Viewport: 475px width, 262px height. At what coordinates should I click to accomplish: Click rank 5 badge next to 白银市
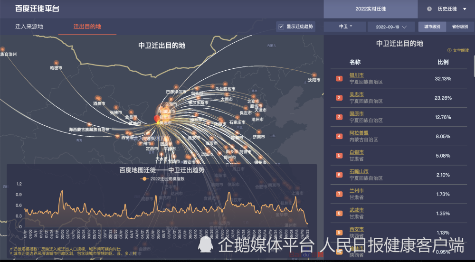[x=339, y=156]
